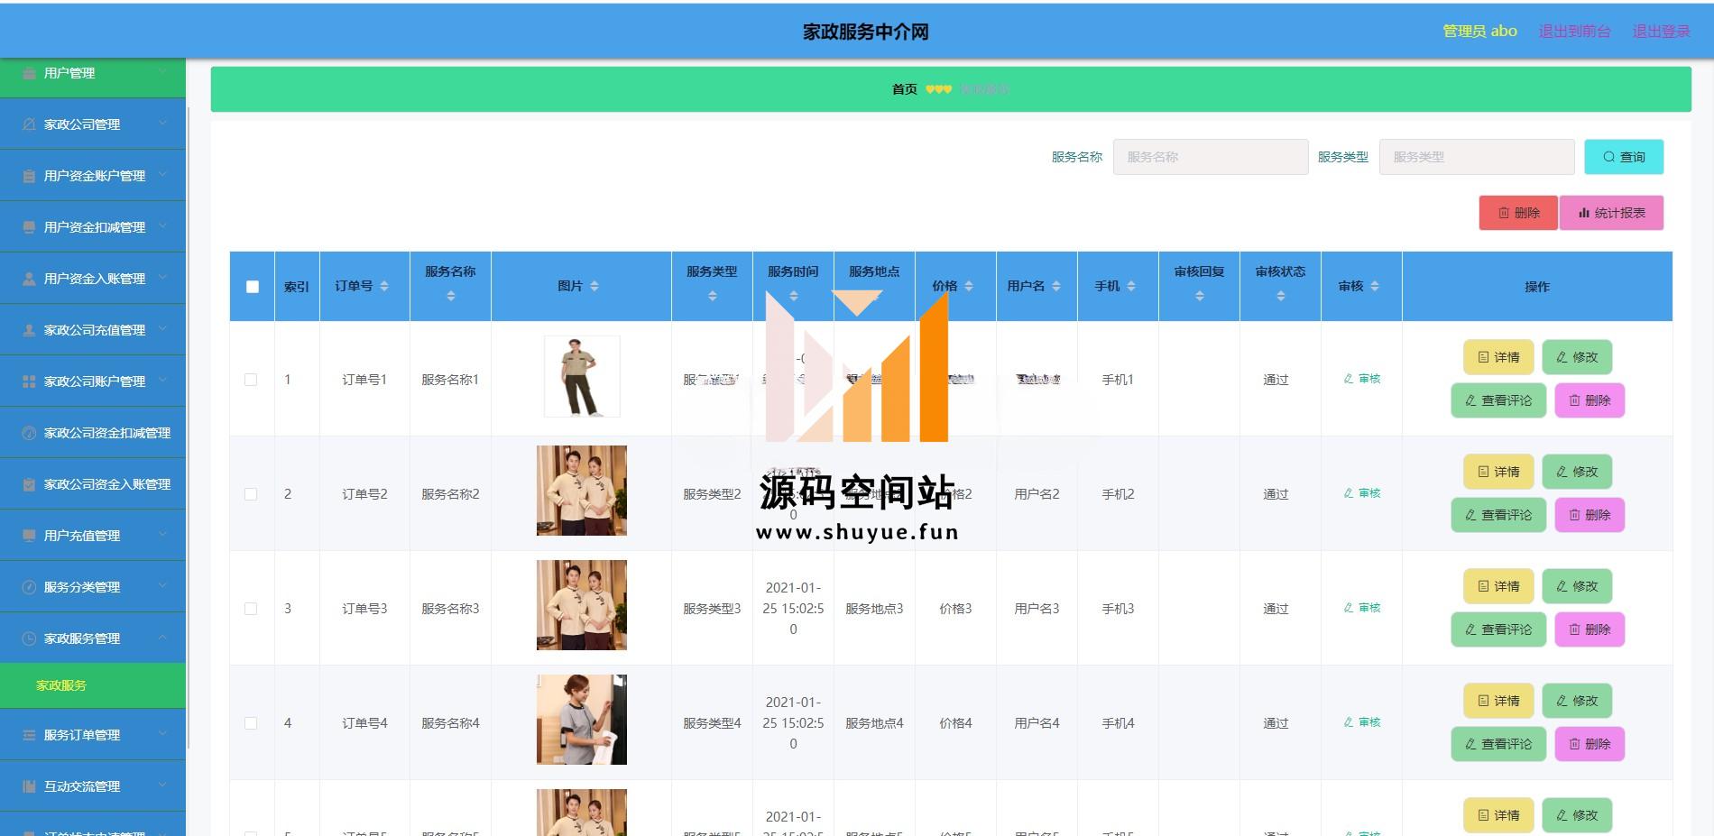Collapse the 家政服务管理 sidebar section
Viewport: 1714px width, 836px height.
click(x=162, y=638)
